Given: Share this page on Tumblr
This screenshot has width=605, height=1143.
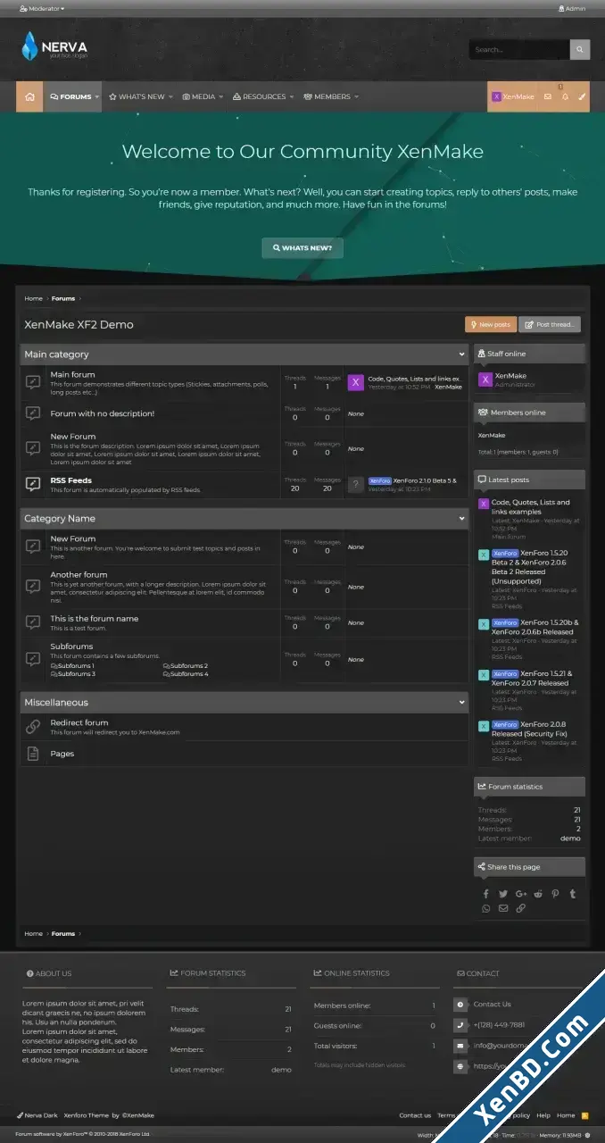Looking at the screenshot, I should tap(572, 893).
